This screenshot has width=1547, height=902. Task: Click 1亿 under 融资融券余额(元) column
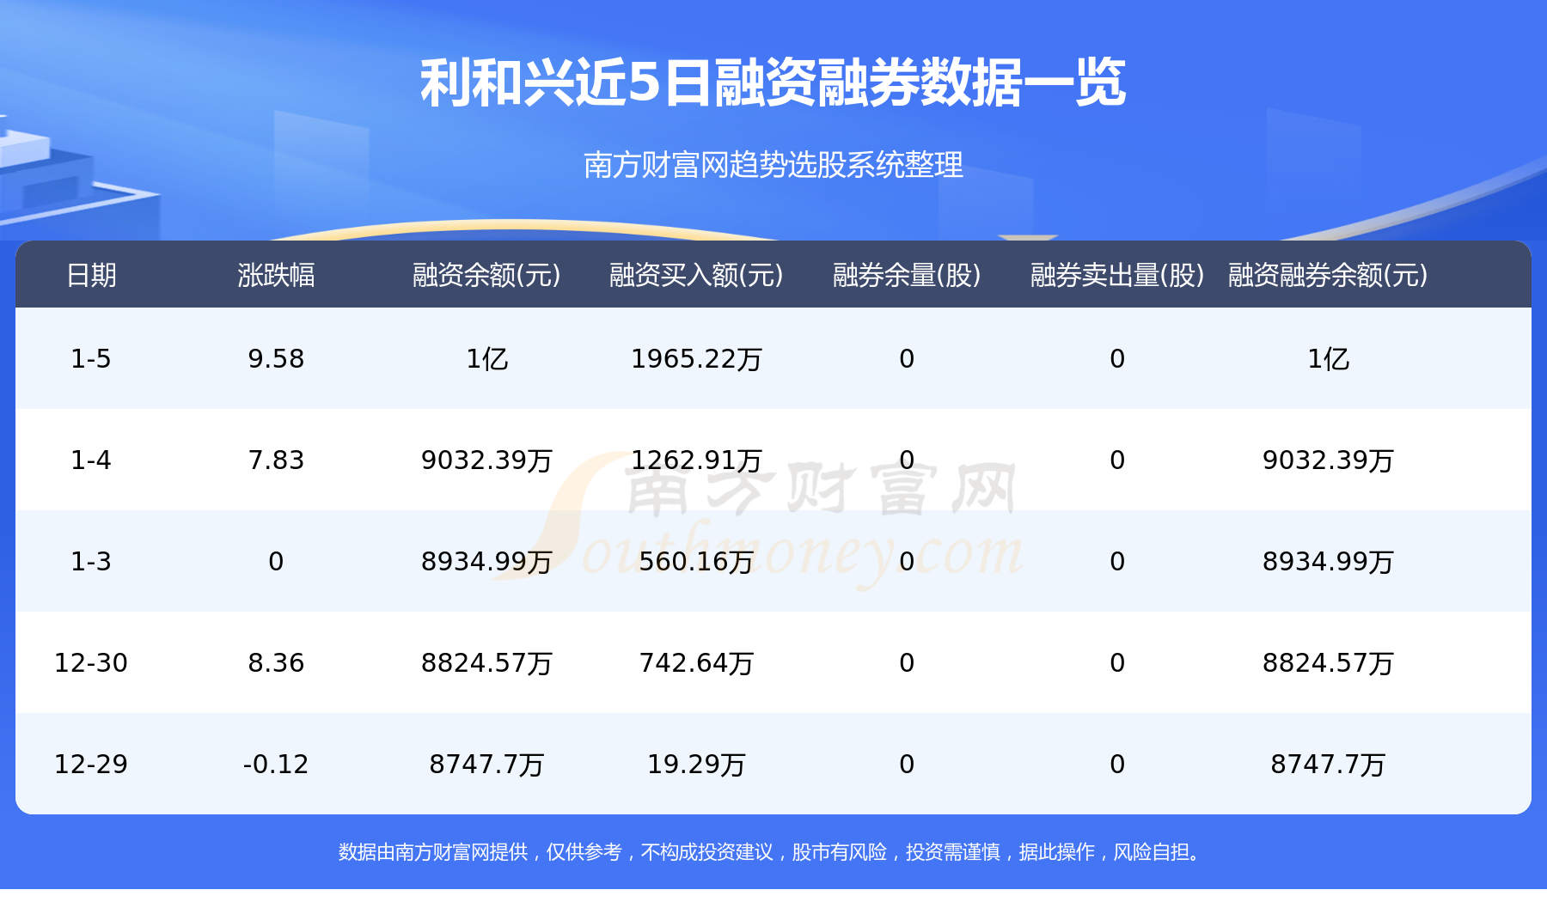point(1328,359)
